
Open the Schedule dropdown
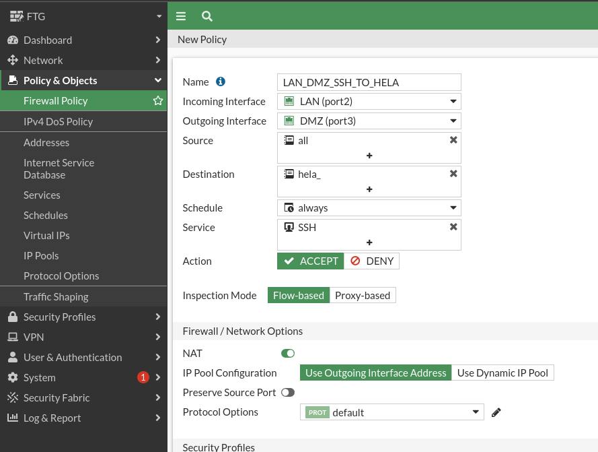point(369,208)
